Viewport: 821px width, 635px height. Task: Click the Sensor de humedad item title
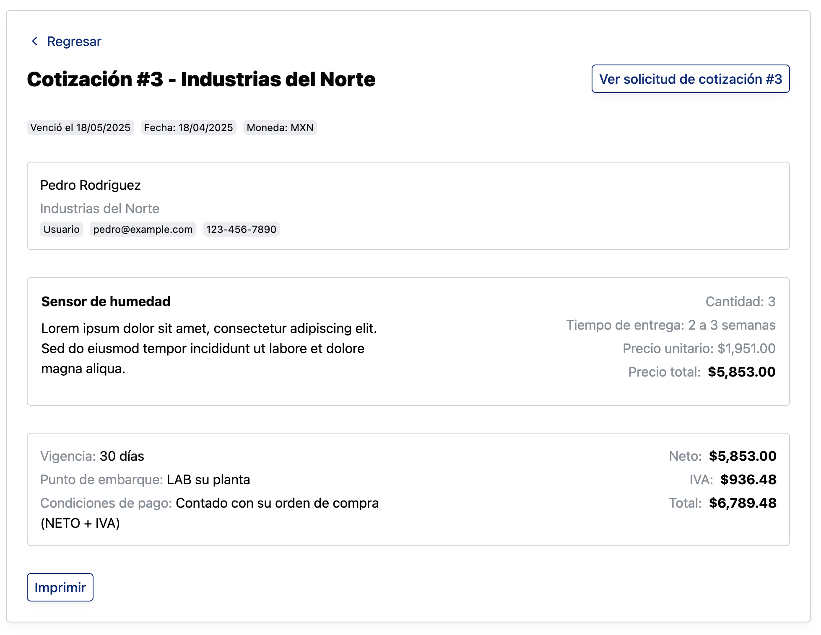[x=106, y=302]
